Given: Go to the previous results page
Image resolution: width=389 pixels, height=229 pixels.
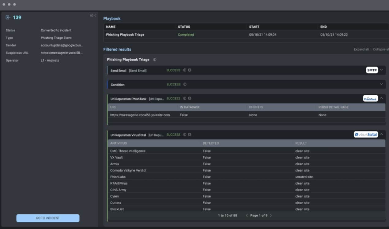Looking at the screenshot, I should click(247, 216).
